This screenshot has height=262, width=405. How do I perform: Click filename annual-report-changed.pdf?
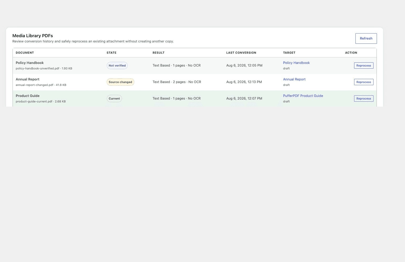pos(34,85)
